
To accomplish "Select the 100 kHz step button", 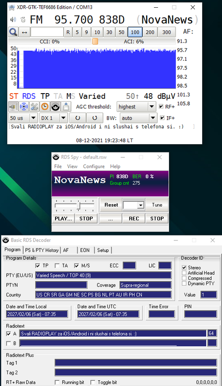I will (x=135, y=32).
